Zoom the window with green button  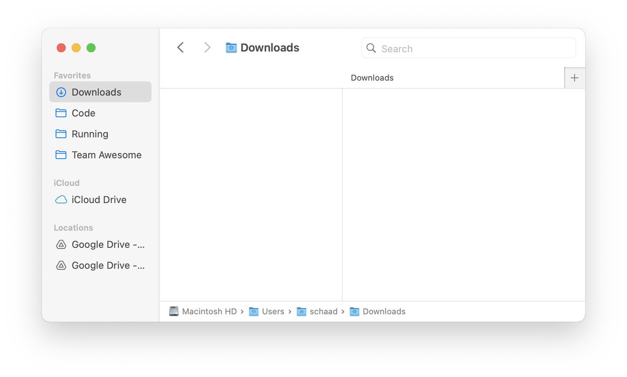pos(91,48)
